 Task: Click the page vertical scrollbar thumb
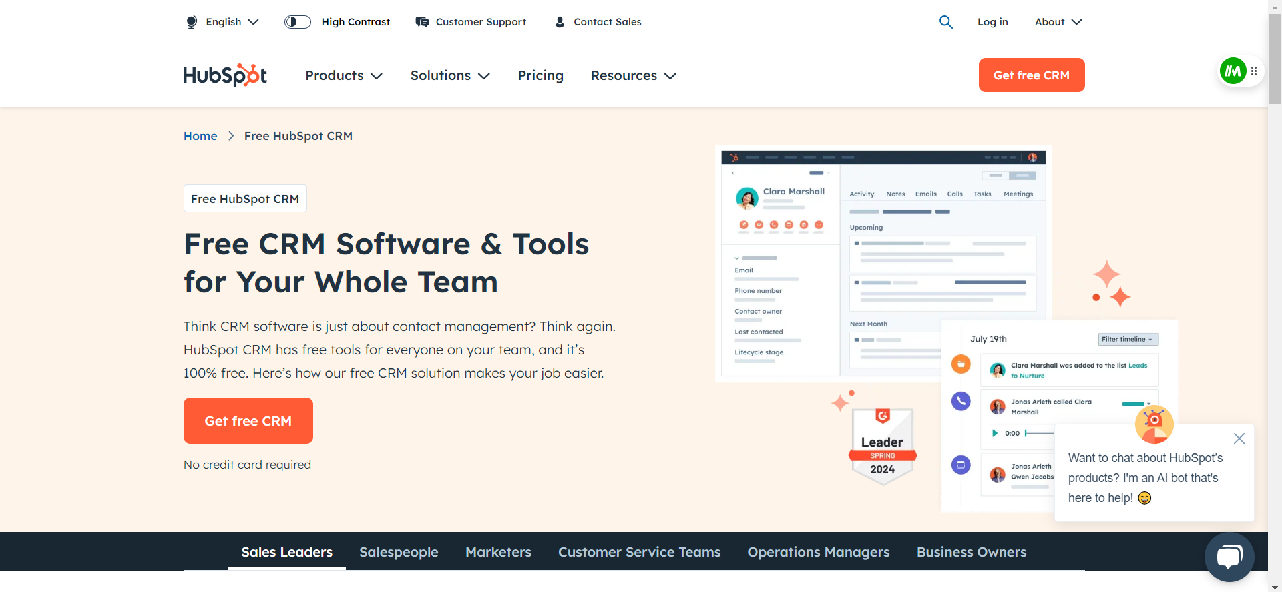1275,59
